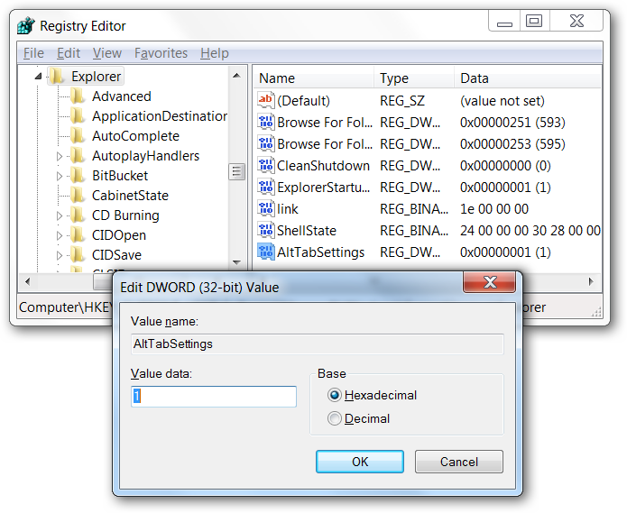Click the CabinetState folder icon
Image resolution: width=627 pixels, height=513 pixels.
(78, 196)
